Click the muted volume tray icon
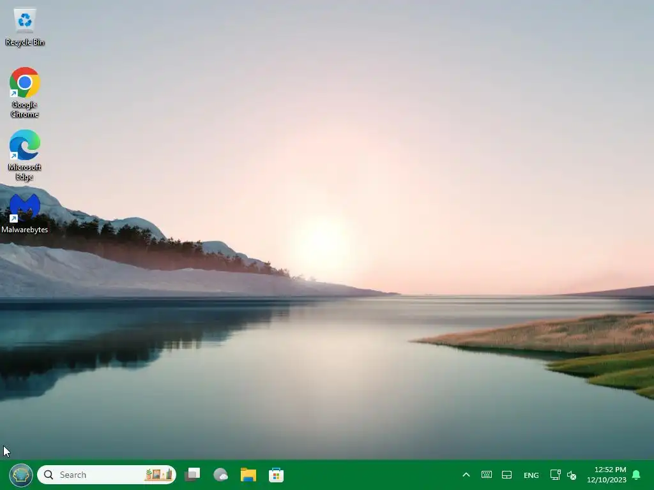654x490 pixels. [x=572, y=475]
